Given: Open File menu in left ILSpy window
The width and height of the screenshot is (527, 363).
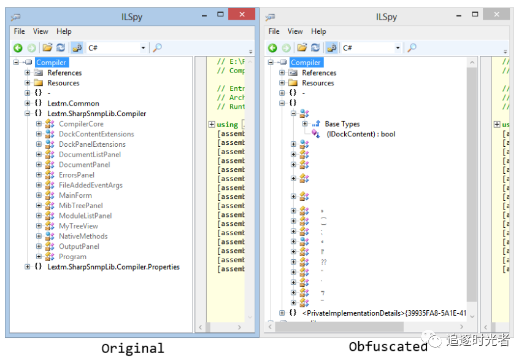Looking at the screenshot, I should pyautogui.click(x=20, y=31).
